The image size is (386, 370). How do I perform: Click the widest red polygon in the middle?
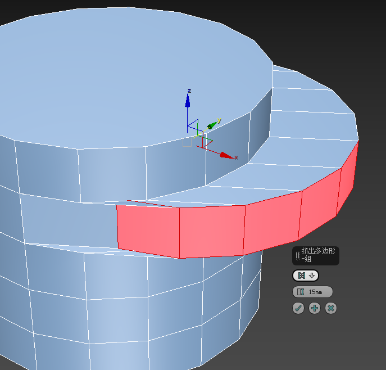(212, 232)
